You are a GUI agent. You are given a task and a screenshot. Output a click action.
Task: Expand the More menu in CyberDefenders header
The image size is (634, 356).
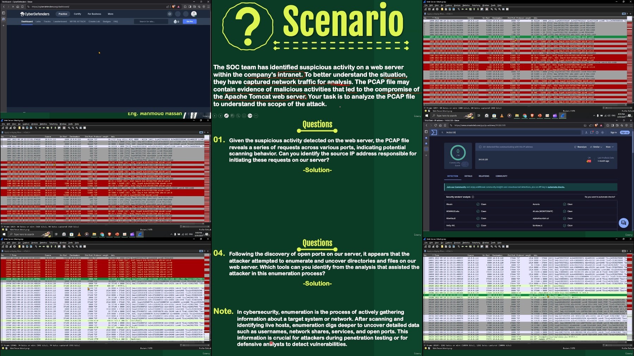click(111, 14)
